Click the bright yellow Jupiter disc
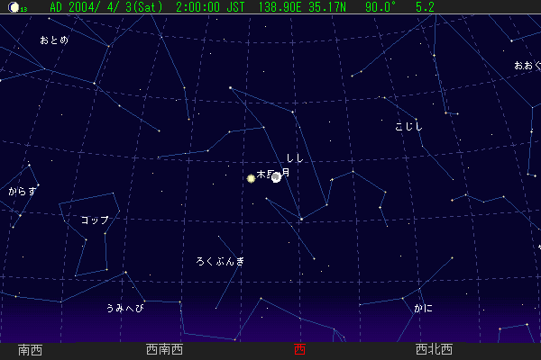Screen dimensions: 541x360 click(251, 178)
